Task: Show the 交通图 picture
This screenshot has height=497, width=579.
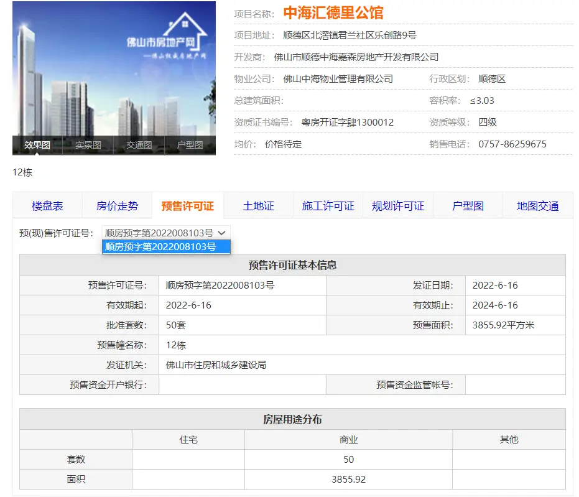Action: tap(139, 145)
